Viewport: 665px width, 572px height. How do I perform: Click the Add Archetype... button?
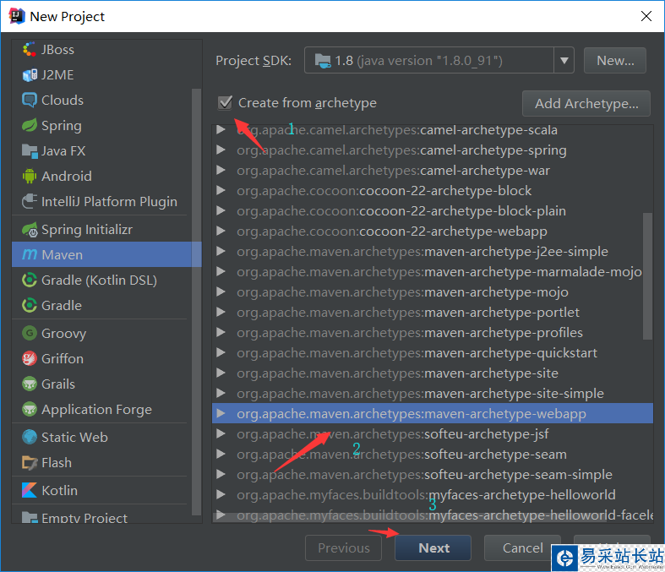coord(586,103)
